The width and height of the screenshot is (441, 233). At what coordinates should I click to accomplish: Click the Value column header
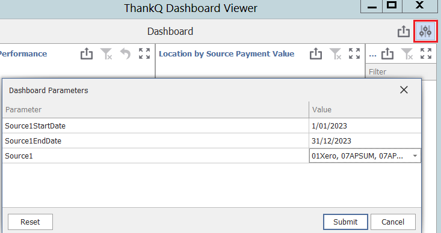365,109
